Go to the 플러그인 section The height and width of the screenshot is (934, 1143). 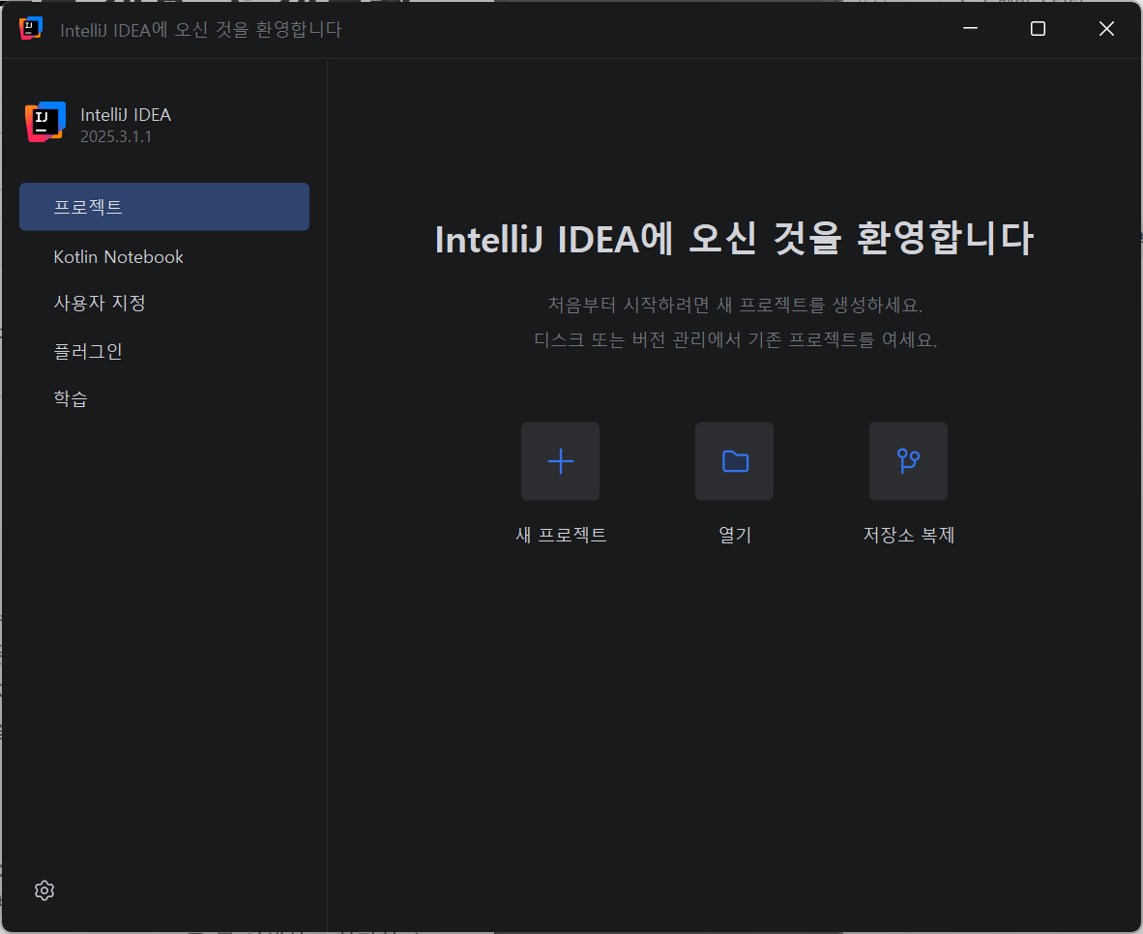point(88,351)
